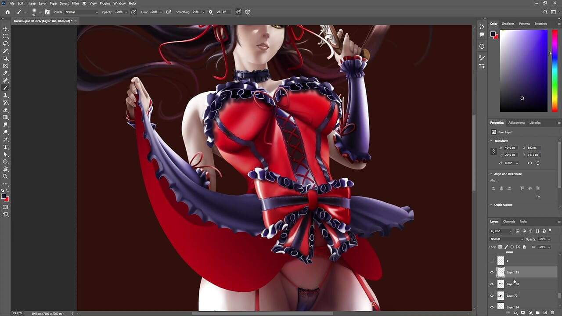Select the Eraser tool

[x=6, y=110]
